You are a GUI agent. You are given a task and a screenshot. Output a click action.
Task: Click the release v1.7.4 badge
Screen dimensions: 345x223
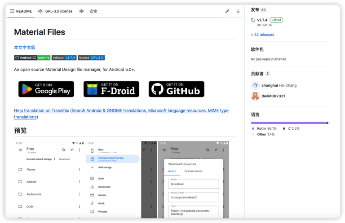pos(64,57)
